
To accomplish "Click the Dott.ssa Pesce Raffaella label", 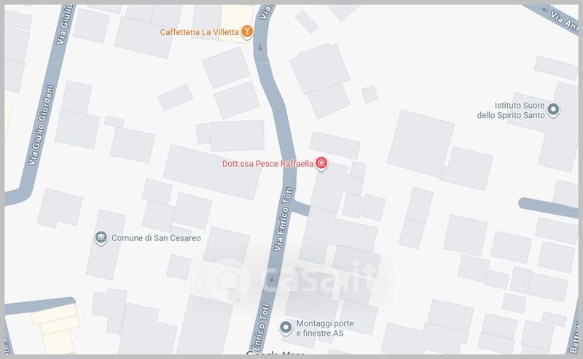I will click(267, 164).
